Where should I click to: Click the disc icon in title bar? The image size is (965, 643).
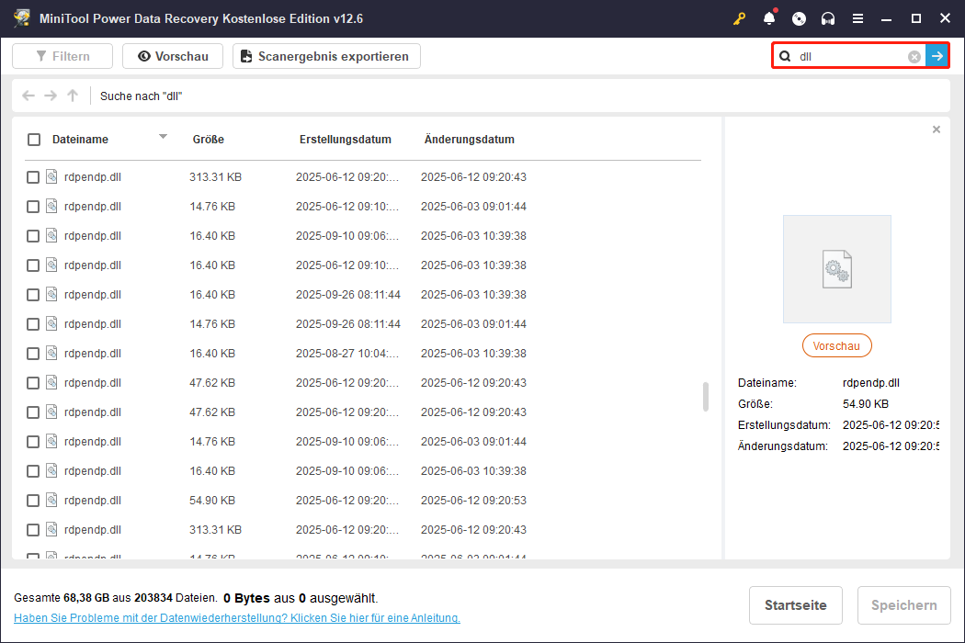799,18
